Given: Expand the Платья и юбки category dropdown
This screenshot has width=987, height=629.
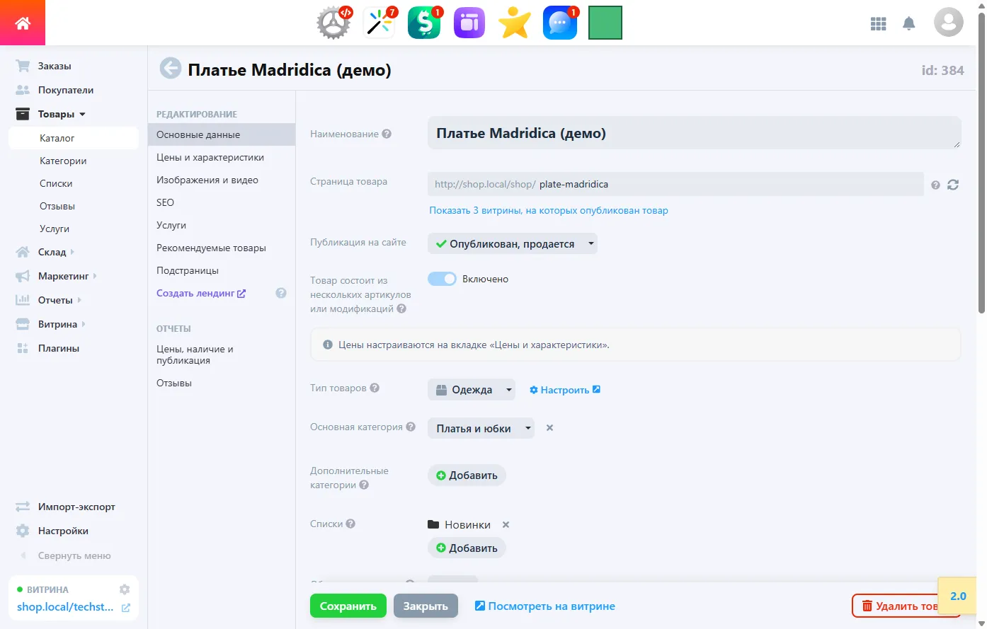Looking at the screenshot, I should [481, 429].
